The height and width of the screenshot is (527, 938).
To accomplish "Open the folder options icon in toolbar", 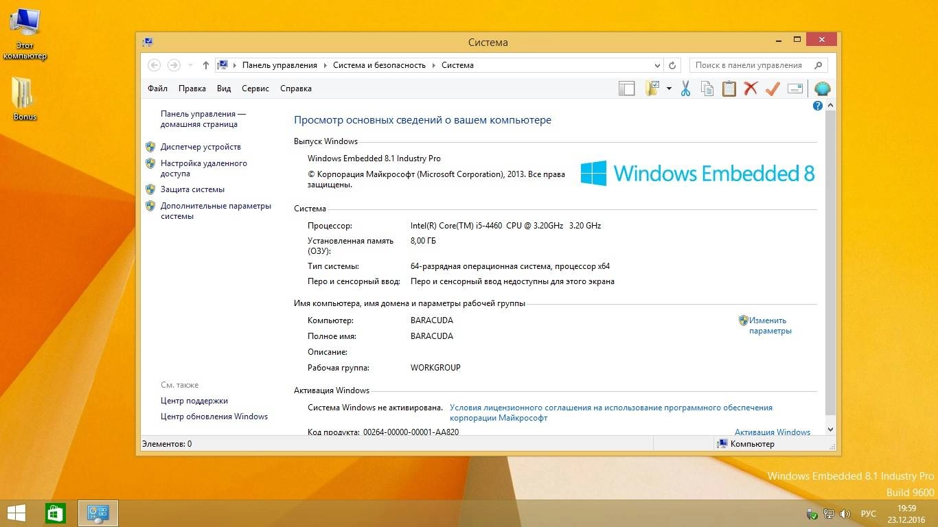I will [652, 89].
